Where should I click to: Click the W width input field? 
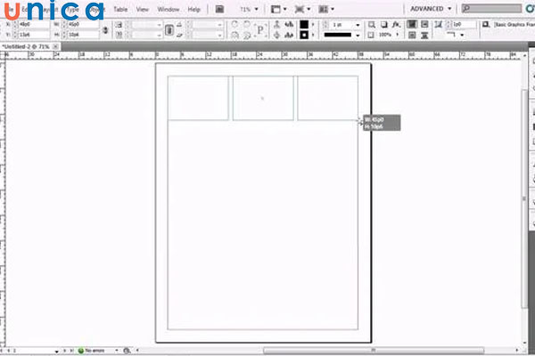click(83, 25)
